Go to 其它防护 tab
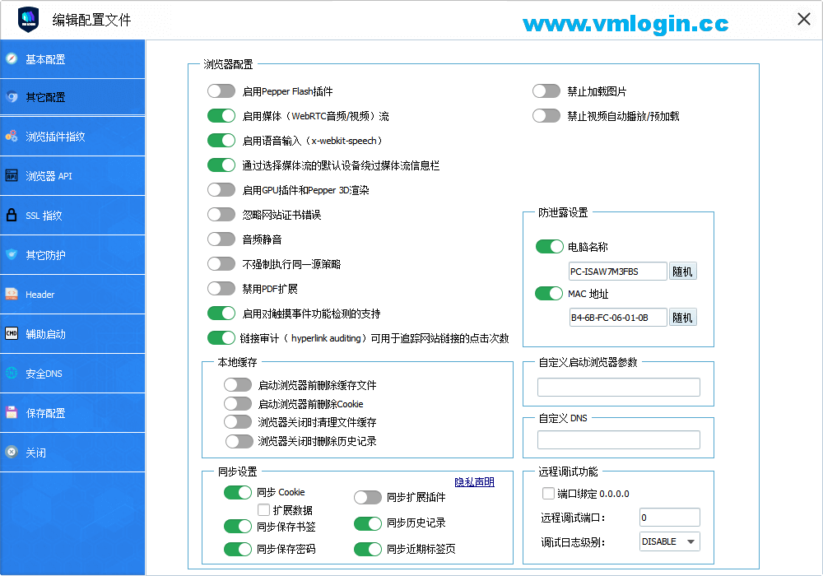Viewport: 823px width, 576px height. click(x=72, y=255)
